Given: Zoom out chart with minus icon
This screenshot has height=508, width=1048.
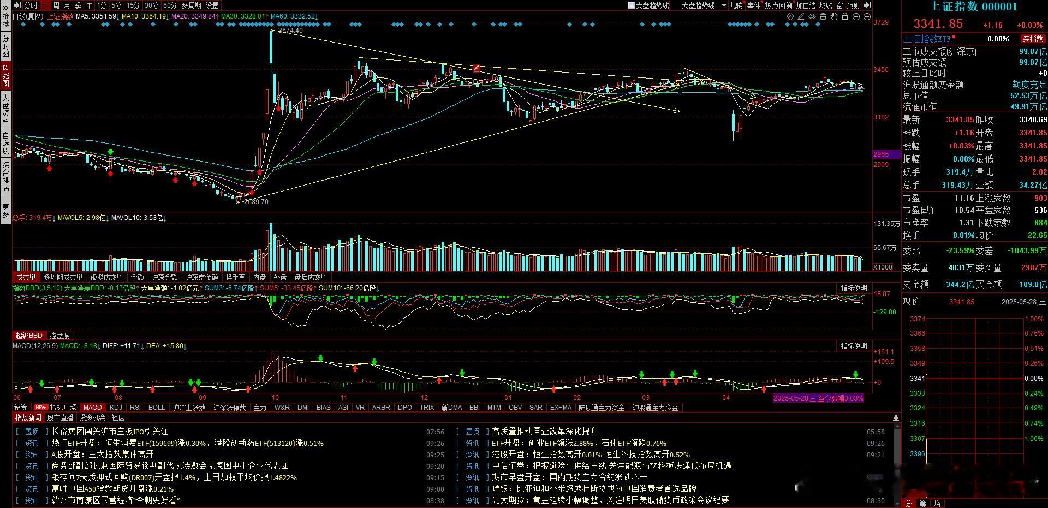Looking at the screenshot, I should [867, 17].
